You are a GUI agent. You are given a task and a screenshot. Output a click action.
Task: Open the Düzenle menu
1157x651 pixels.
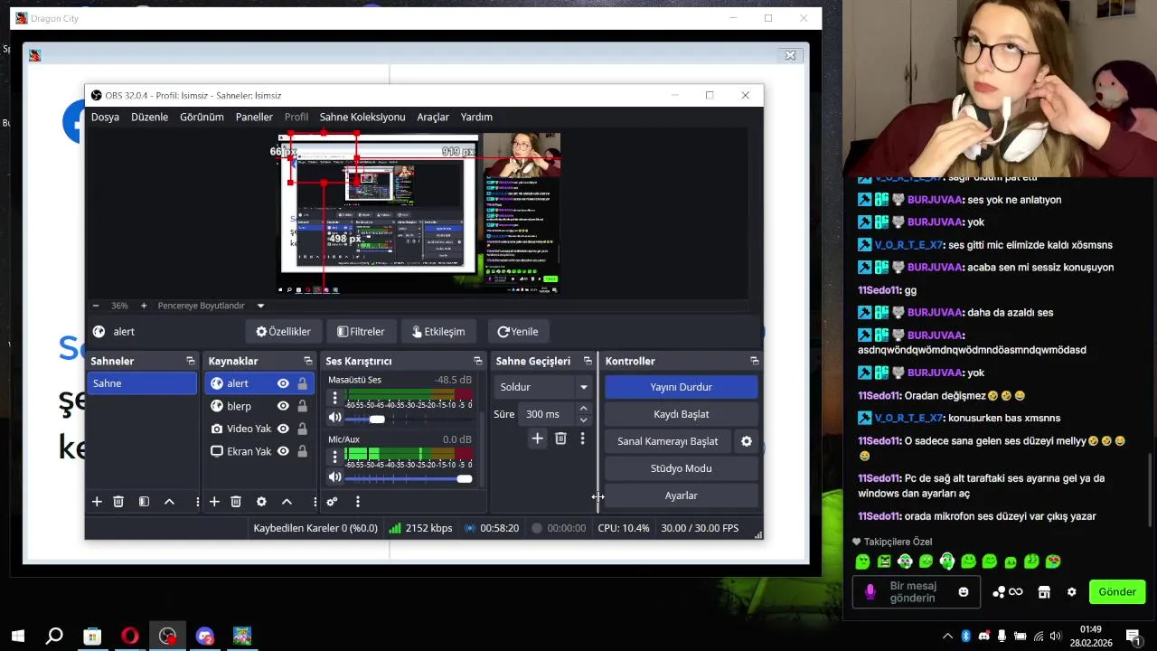pyautogui.click(x=149, y=117)
